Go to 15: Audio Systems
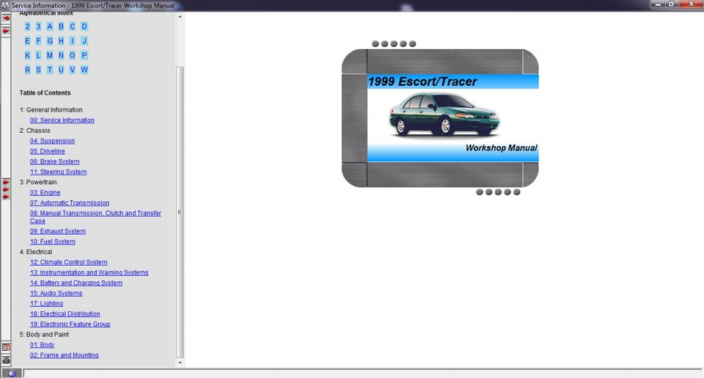This screenshot has width=704, height=378. click(x=56, y=293)
